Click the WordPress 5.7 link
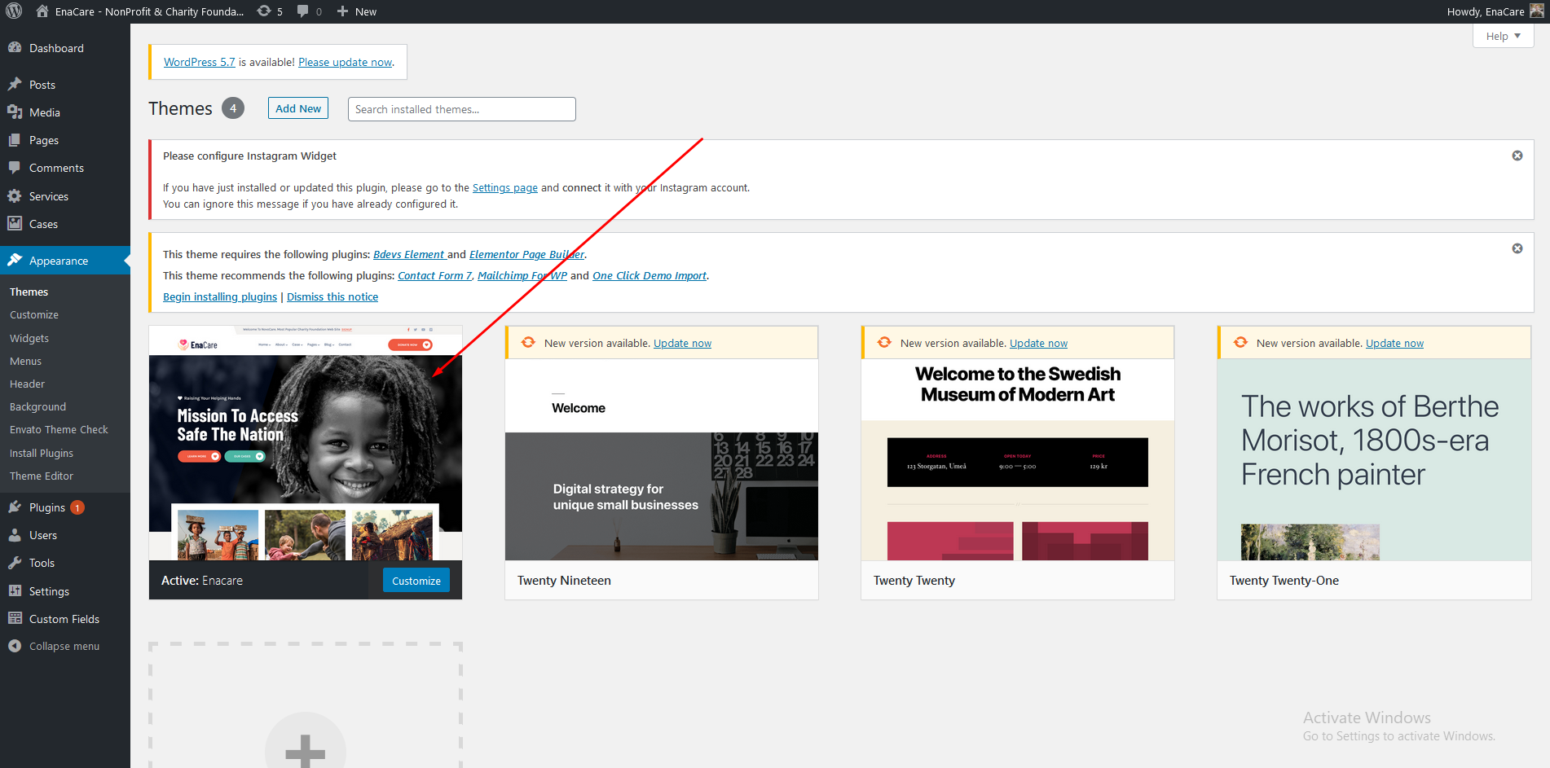 (200, 62)
